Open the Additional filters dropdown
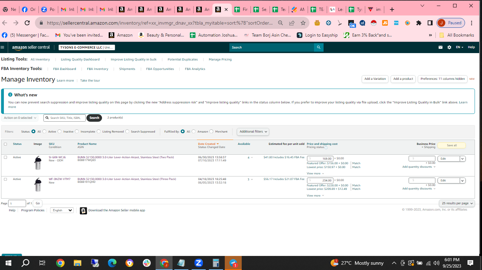 pos(253,131)
